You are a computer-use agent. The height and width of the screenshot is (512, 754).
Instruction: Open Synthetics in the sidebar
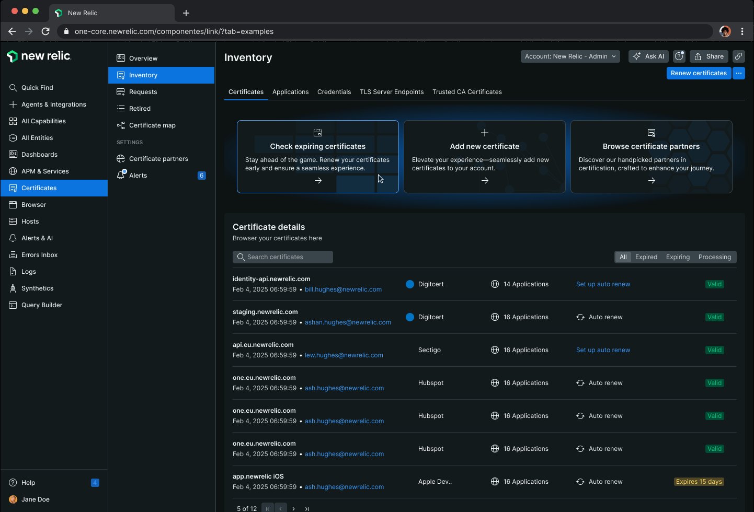click(54, 288)
